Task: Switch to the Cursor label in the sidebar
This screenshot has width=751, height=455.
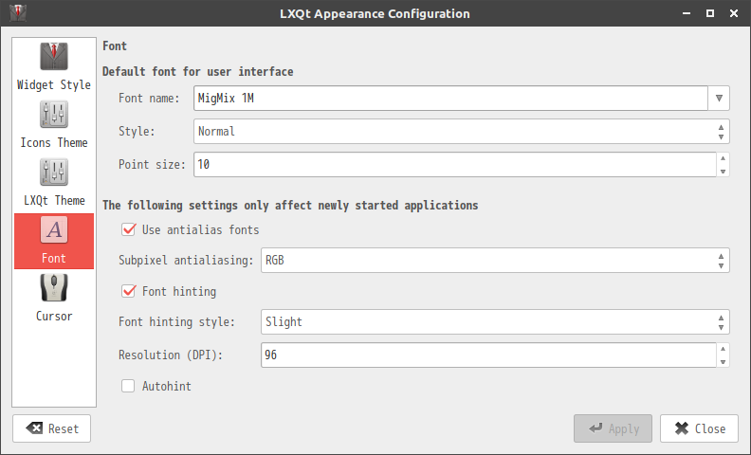Action: tap(54, 316)
